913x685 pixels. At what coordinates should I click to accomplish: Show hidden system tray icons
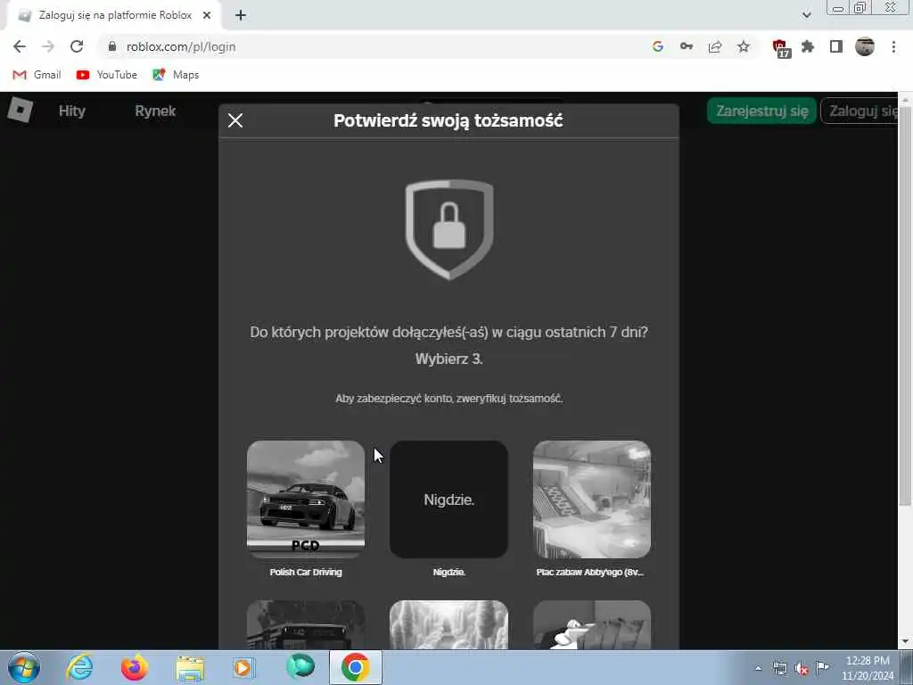point(758,668)
